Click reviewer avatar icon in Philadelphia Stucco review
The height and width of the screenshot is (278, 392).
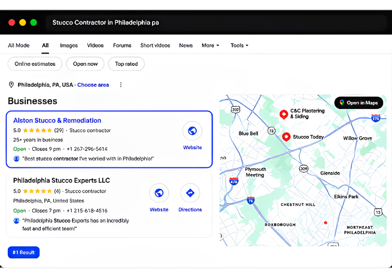pos(16,221)
